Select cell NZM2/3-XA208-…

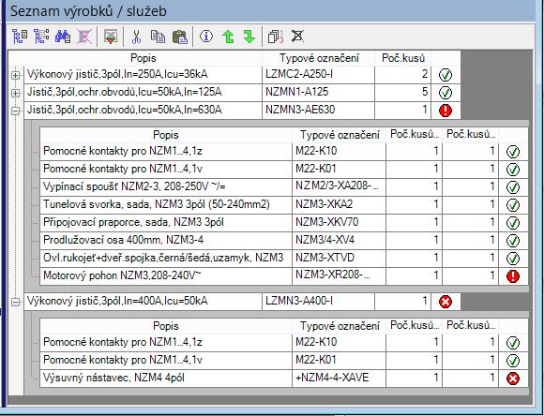tap(339, 186)
